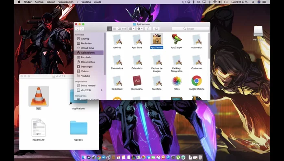
Task: Go forward in the Aplicaciones window
Action: (82, 28)
